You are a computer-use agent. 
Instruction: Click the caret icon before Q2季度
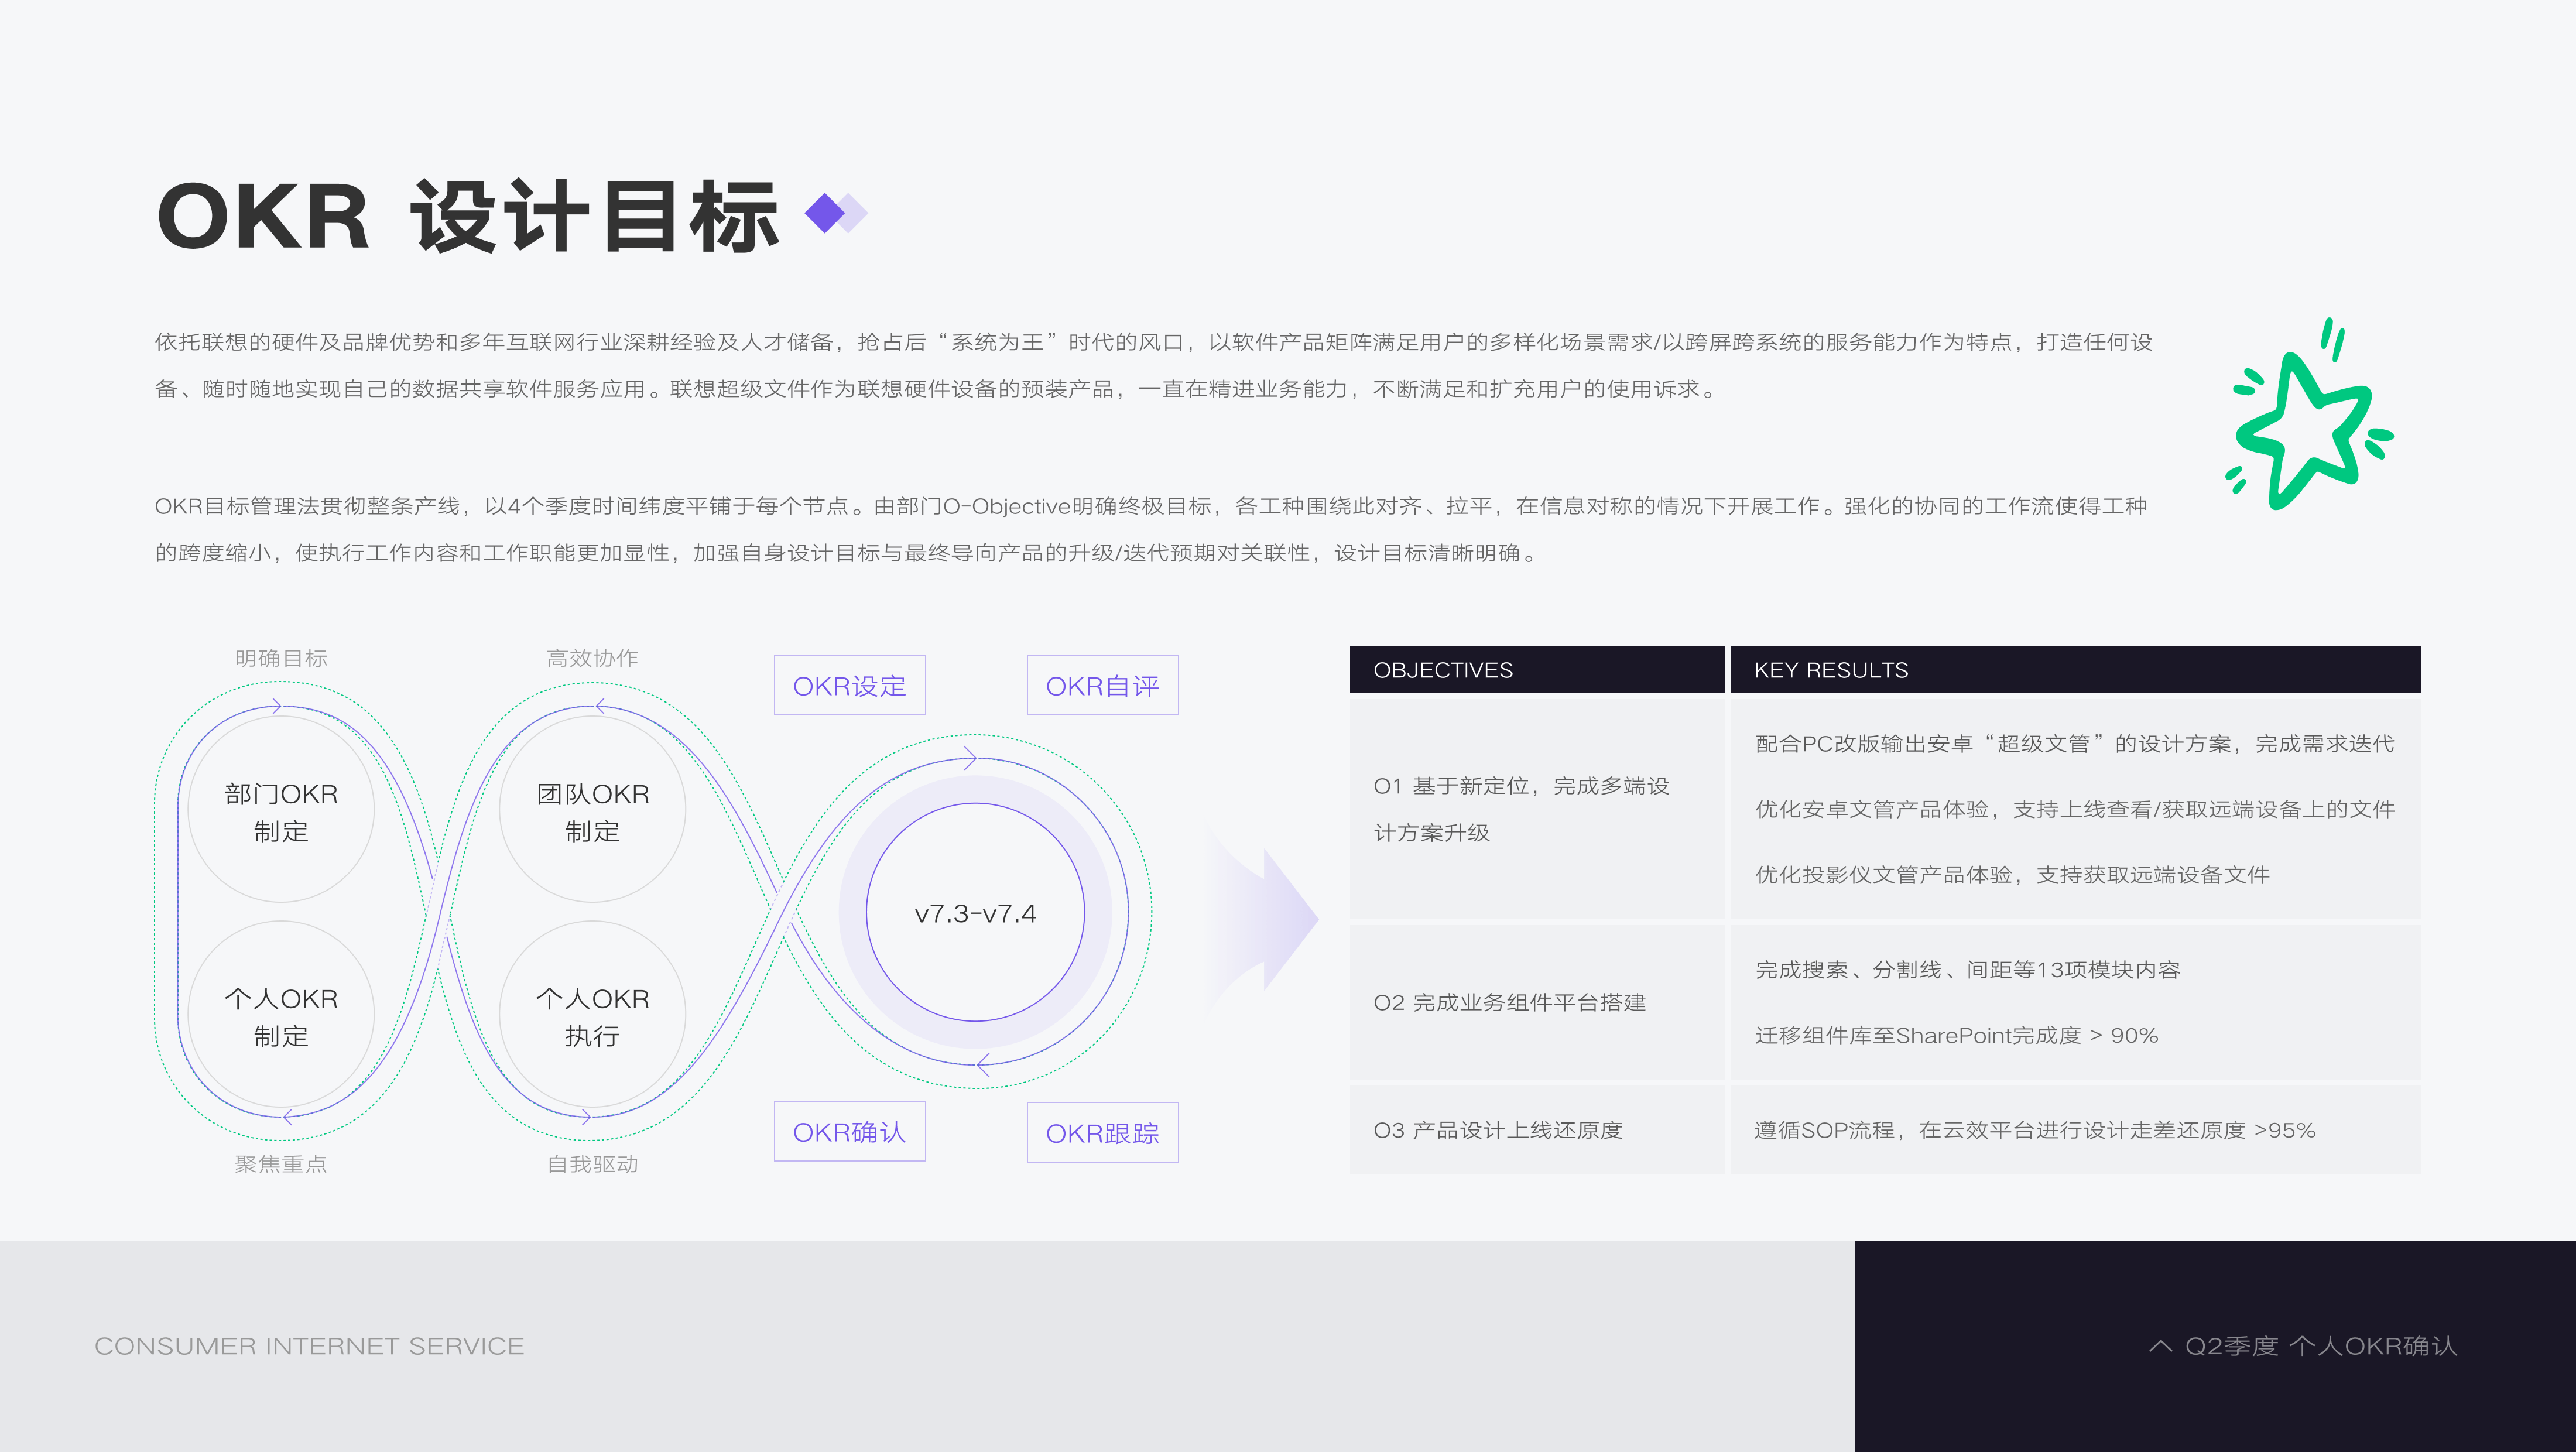pos(2160,1346)
